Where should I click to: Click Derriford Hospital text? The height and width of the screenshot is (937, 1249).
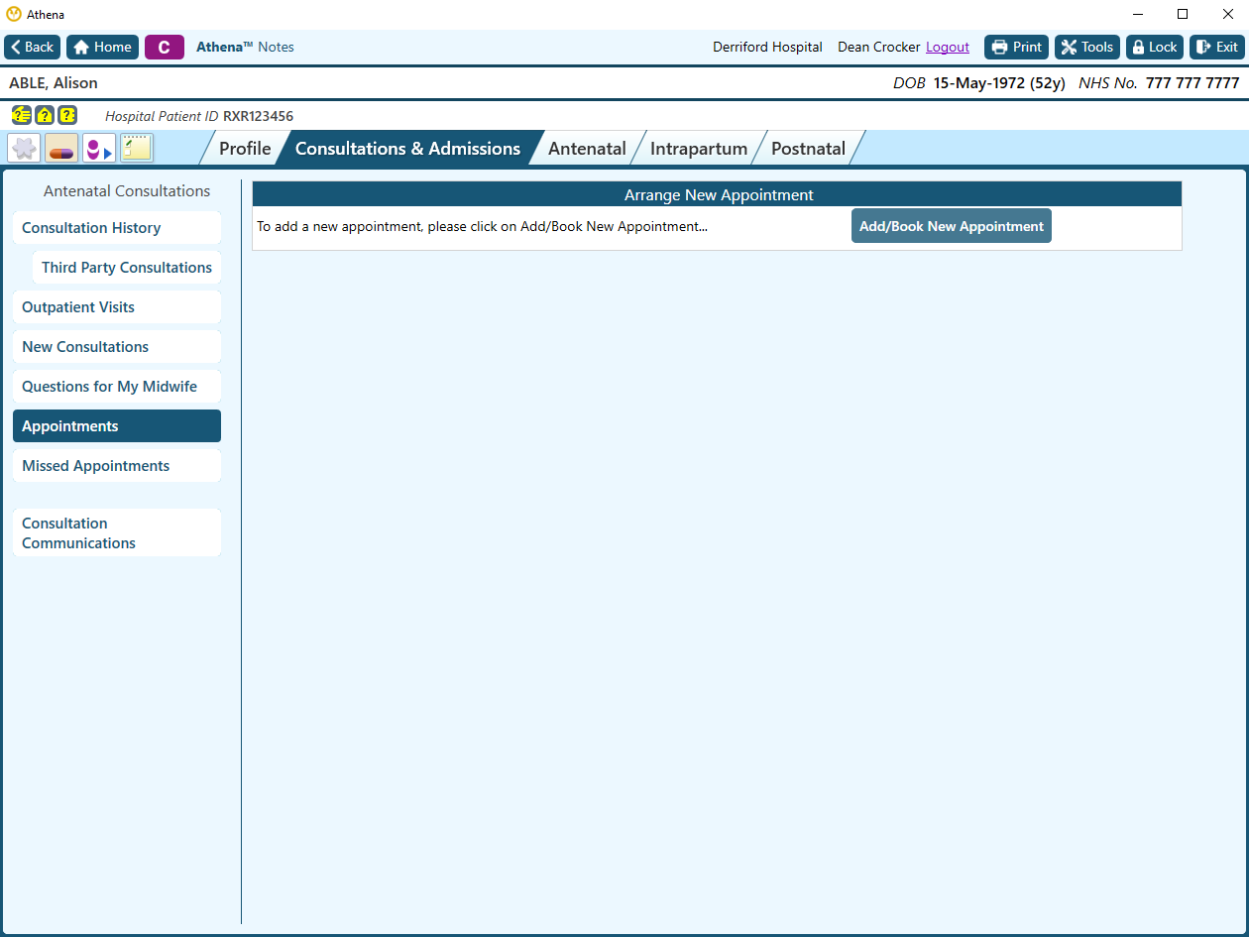click(767, 47)
